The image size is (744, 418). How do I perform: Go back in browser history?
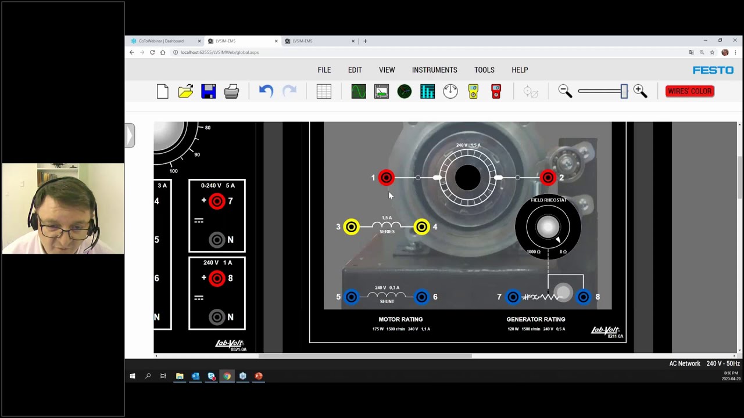tap(131, 52)
